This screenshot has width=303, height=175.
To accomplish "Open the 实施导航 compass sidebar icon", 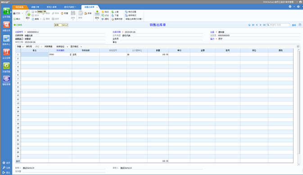I will click(x=6, y=66).
